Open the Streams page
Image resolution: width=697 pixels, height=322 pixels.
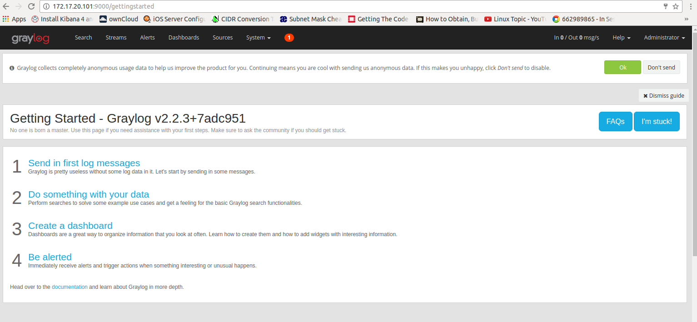point(116,38)
